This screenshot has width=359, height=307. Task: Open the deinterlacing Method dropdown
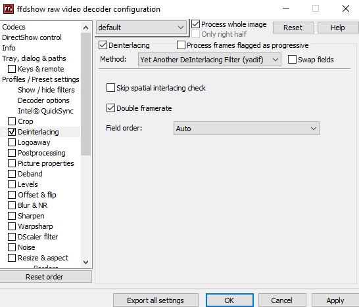[210, 60]
